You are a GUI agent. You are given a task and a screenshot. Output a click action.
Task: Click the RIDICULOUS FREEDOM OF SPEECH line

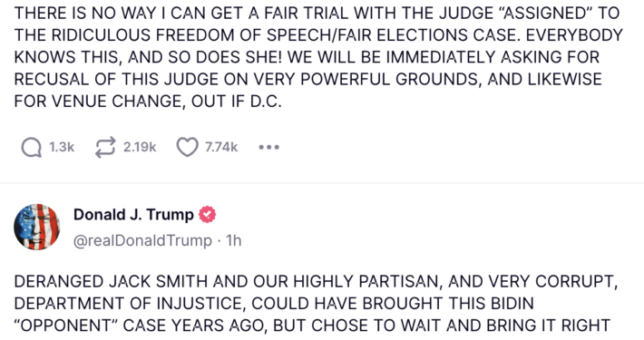[318, 34]
